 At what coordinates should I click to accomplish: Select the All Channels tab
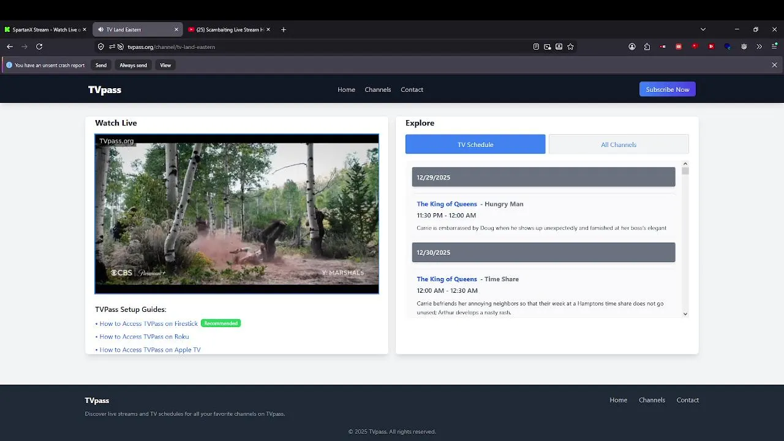point(619,145)
